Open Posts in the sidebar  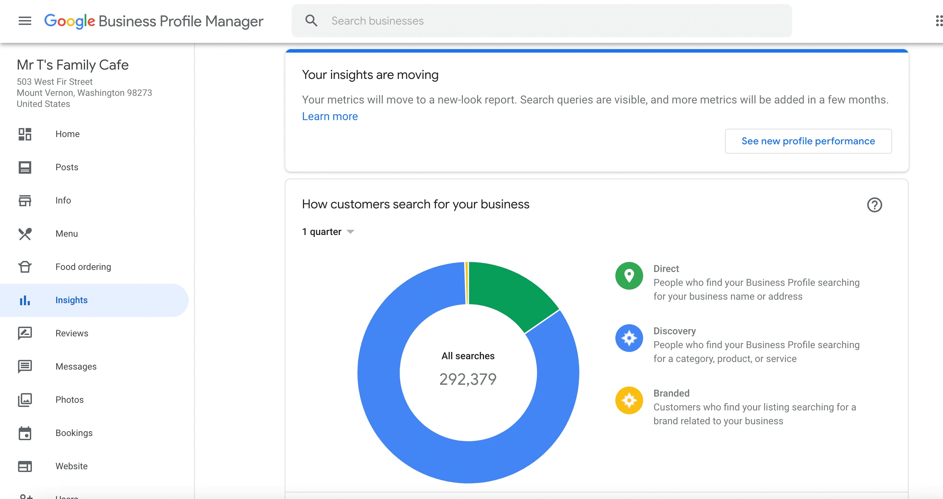[x=67, y=167]
